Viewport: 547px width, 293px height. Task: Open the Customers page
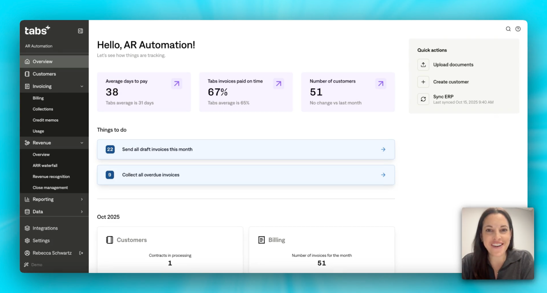point(54,74)
